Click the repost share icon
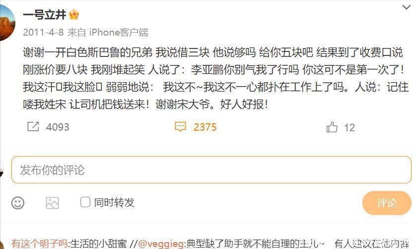414x249 pixels. [x=33, y=127]
